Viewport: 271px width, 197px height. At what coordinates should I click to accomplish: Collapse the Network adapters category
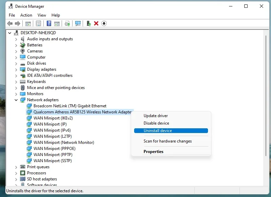point(16,100)
